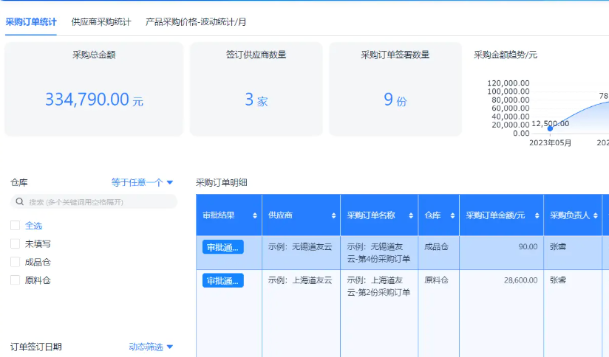Viewport: 609px width, 357px height.
Task: Sort by 仓库 column sort icon
Action: (452, 215)
